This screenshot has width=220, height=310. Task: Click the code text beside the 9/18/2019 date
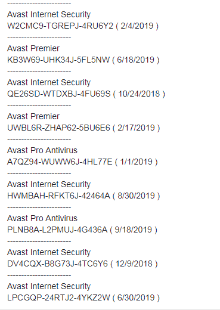[57, 230]
